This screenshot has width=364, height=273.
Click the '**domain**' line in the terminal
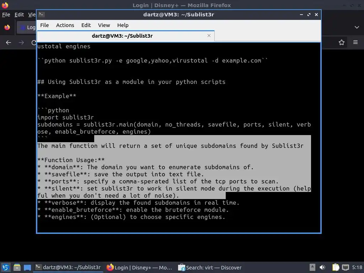(x=145, y=167)
